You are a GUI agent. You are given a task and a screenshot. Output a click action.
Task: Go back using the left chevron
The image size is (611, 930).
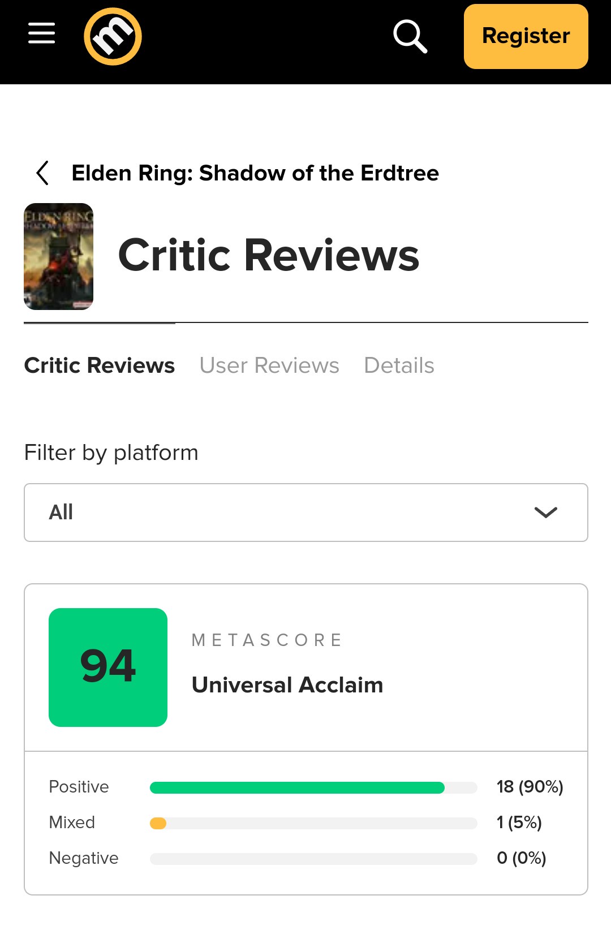[x=42, y=173]
